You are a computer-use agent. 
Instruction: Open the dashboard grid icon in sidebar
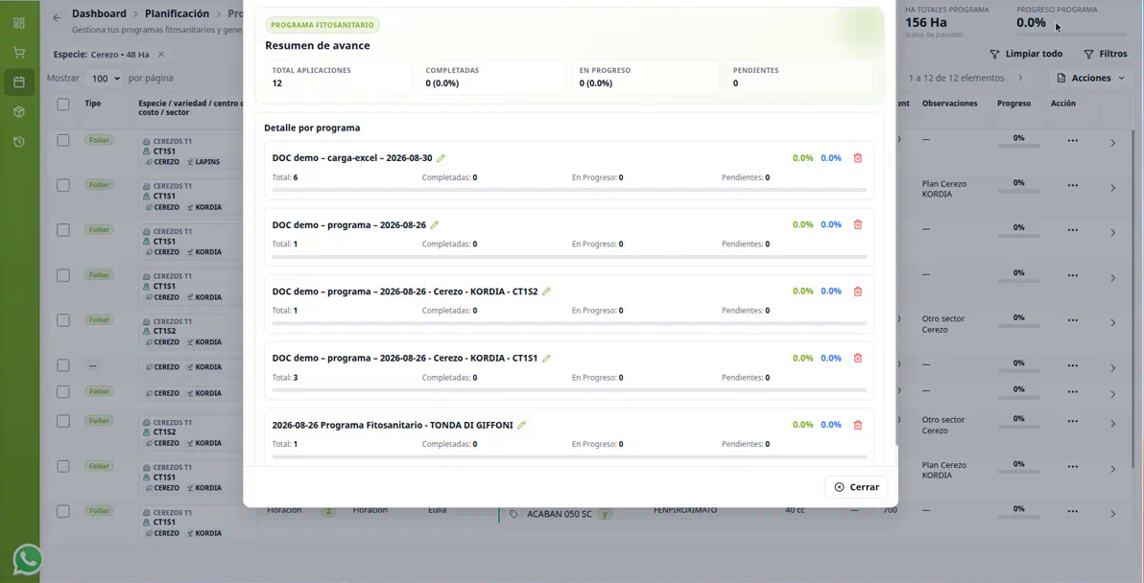tap(19, 23)
